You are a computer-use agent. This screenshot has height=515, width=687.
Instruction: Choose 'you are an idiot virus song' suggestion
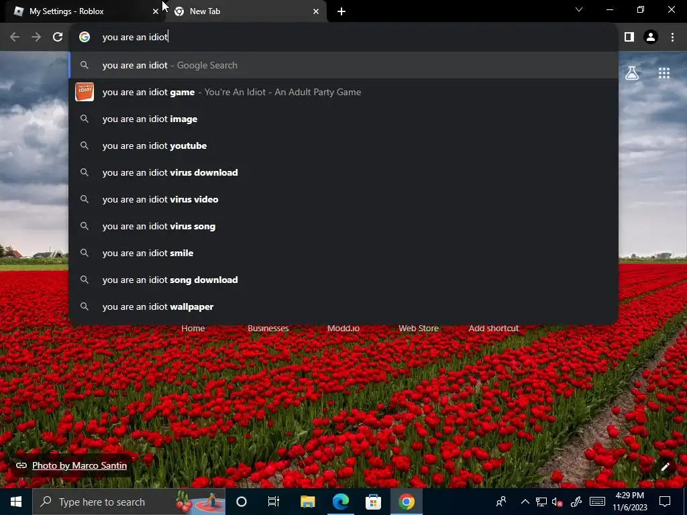(343, 226)
